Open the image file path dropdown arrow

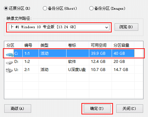coord(106,27)
